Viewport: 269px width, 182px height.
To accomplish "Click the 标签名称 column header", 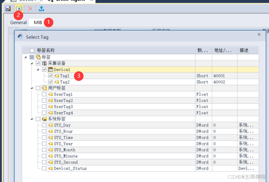I will (x=46, y=50).
